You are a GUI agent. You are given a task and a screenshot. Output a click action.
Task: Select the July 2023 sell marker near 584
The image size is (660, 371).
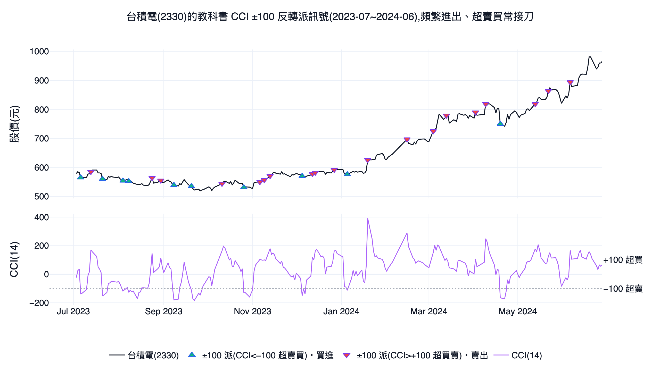91,172
